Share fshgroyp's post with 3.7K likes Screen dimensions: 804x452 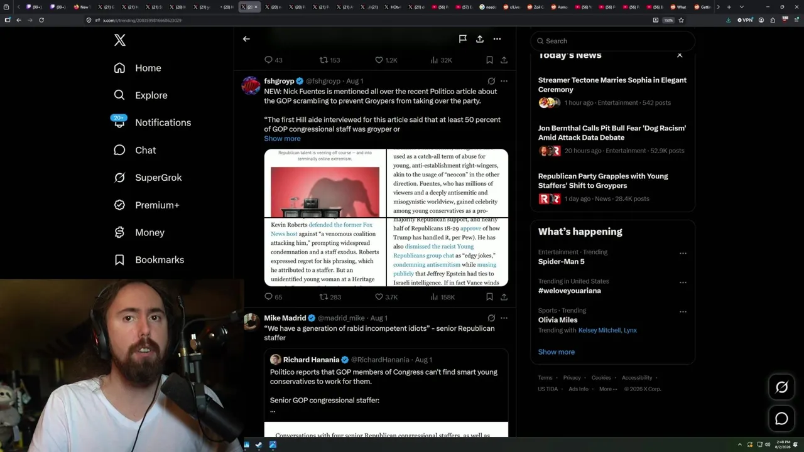(504, 297)
